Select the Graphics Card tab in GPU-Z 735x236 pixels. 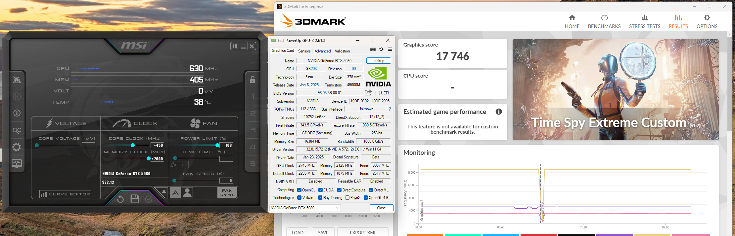click(x=283, y=51)
